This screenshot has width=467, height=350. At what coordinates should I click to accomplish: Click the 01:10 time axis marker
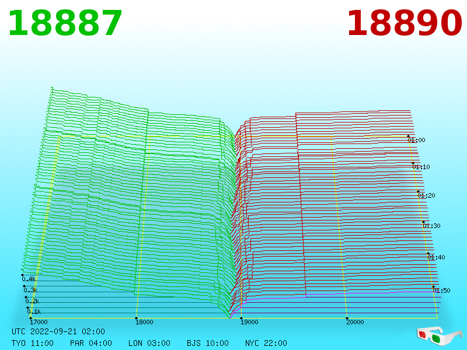pyautogui.click(x=421, y=167)
